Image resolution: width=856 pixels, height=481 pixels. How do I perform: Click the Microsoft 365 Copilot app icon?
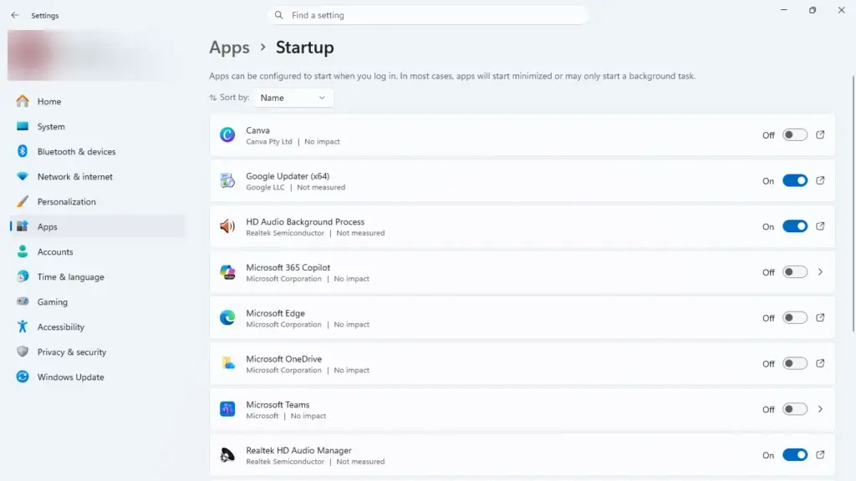(227, 272)
